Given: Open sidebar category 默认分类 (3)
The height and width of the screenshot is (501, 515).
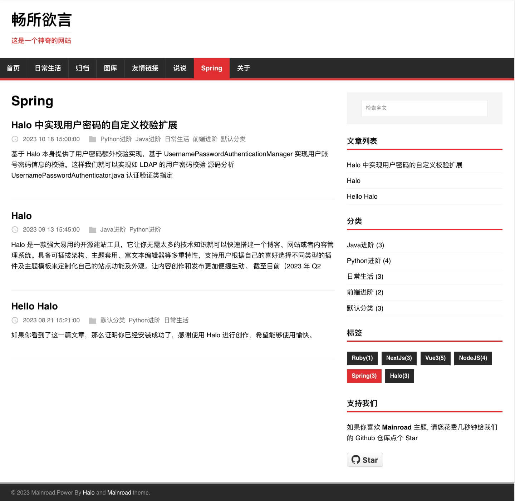Looking at the screenshot, I should point(365,308).
